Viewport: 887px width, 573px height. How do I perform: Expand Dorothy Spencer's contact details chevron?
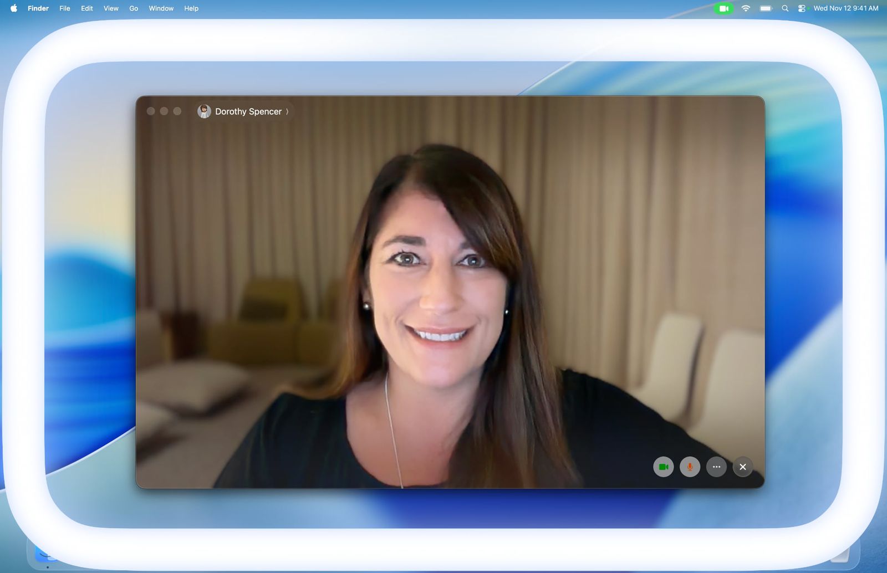(288, 111)
